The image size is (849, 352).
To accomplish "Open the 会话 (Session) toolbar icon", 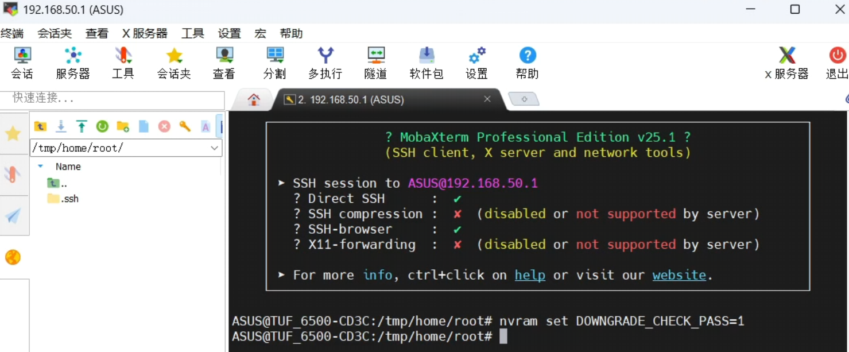I will [22, 63].
